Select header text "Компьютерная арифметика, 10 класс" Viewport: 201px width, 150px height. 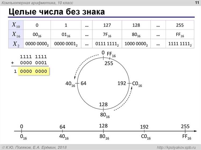click(37, 3)
